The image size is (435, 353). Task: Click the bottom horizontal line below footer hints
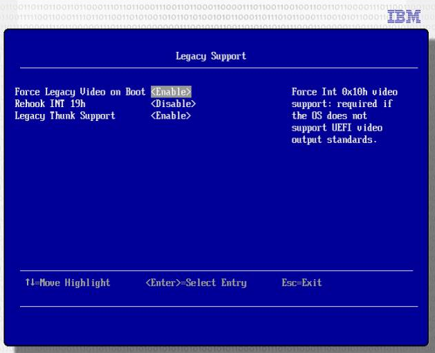coord(217,306)
